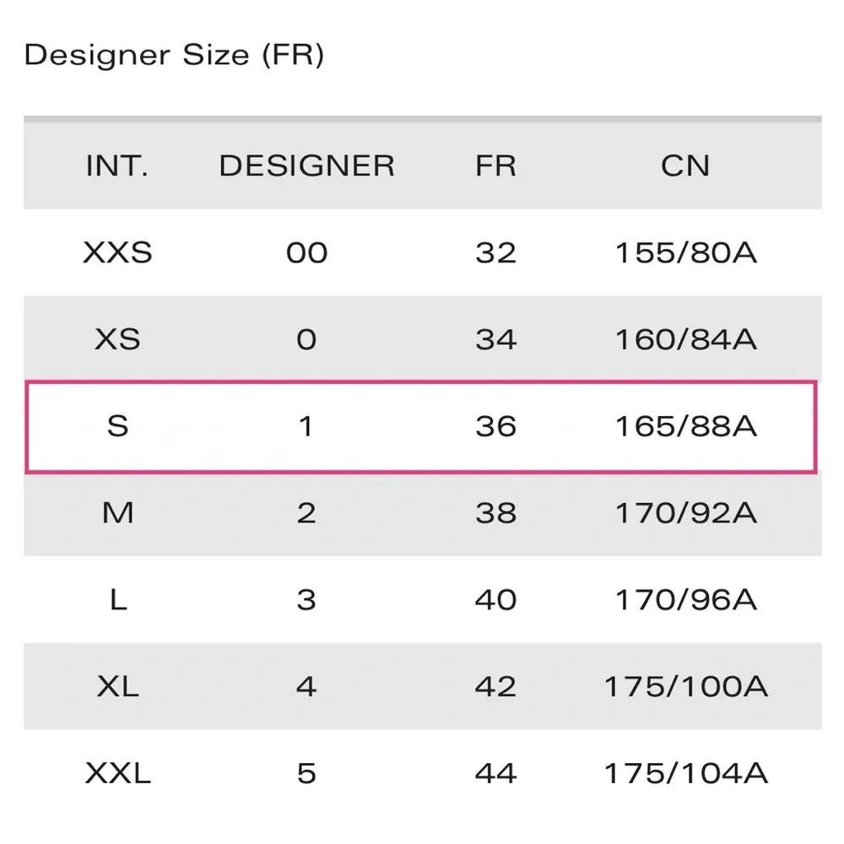
Task: Select FR size 36 in highlighted row
Action: point(495,426)
